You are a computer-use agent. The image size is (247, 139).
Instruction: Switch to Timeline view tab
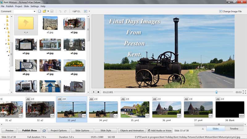(234, 128)
